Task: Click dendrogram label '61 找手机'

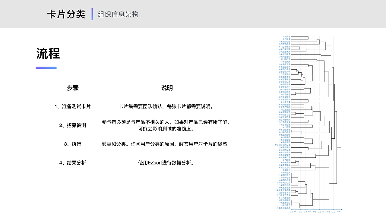Action: click(x=286, y=137)
